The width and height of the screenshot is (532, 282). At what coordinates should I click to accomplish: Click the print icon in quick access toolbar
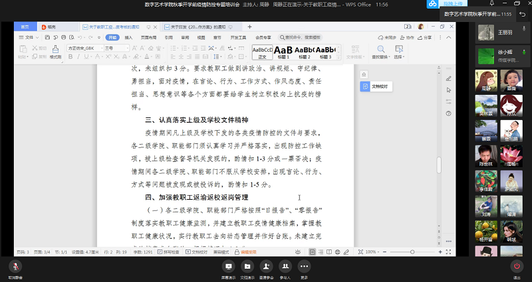pyautogui.click(x=63, y=37)
